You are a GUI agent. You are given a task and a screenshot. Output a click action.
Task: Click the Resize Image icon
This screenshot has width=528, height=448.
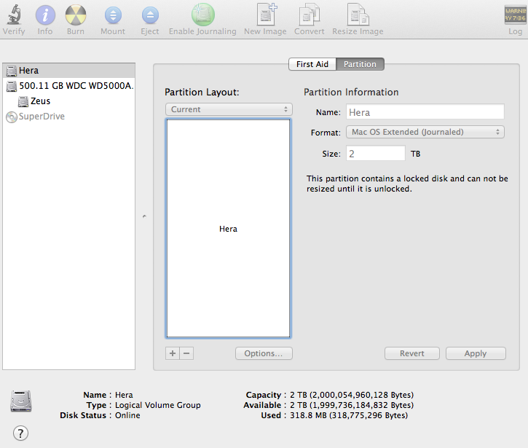[x=358, y=15]
